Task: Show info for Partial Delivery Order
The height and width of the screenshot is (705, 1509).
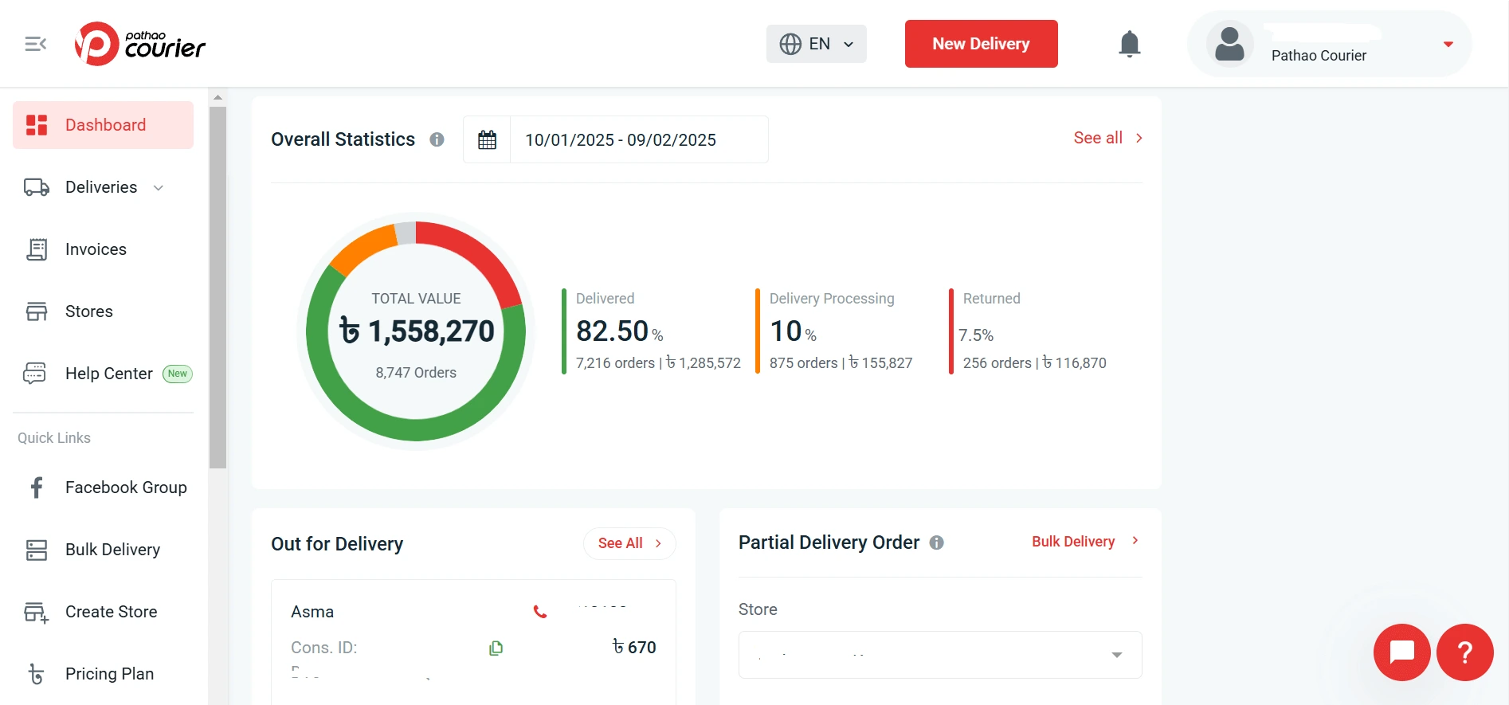Action: [x=937, y=542]
